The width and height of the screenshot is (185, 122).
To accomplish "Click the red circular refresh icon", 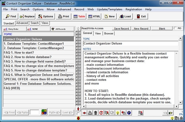I will tap(101, 113).
